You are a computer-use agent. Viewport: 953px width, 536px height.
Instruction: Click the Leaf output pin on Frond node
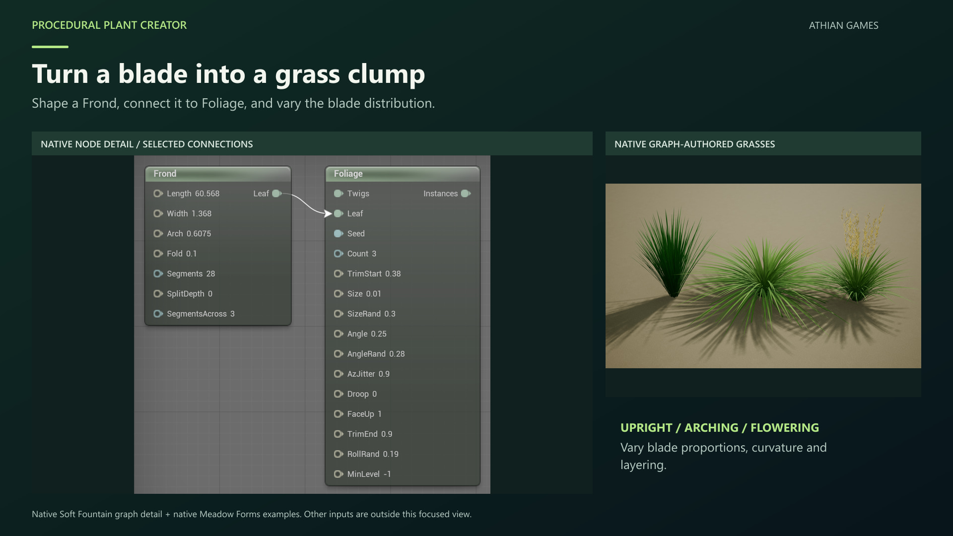(277, 194)
